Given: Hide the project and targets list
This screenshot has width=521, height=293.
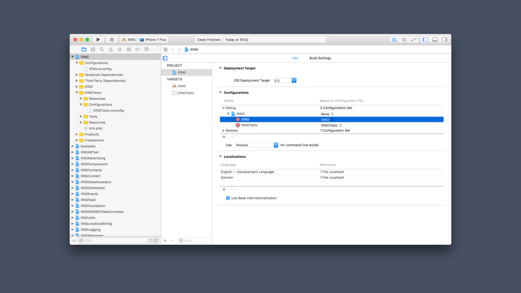Looking at the screenshot, I should [165, 58].
